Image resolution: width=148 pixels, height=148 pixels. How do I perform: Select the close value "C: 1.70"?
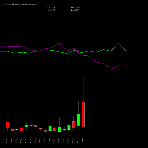coord(51,8)
